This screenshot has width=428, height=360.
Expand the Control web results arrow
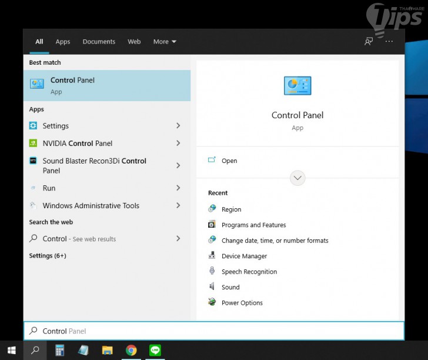pos(178,238)
